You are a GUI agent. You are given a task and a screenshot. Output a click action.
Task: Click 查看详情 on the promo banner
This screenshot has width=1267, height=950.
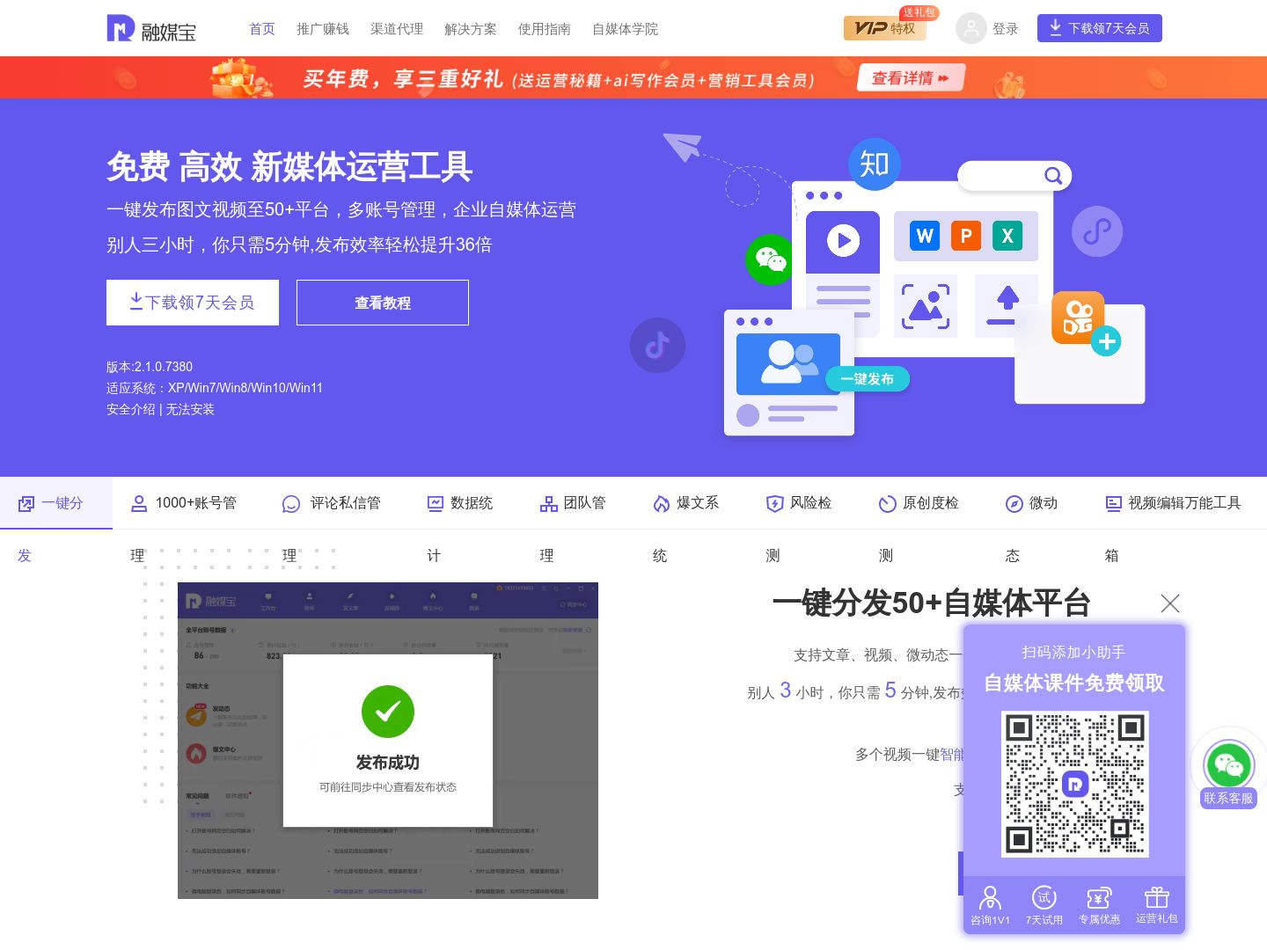tap(910, 78)
